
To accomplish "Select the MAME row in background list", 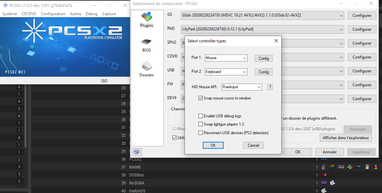I will pyautogui.click(x=207, y=167).
